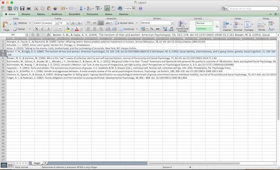
Task: Toggle bold with the N button
Action: coord(36,29)
